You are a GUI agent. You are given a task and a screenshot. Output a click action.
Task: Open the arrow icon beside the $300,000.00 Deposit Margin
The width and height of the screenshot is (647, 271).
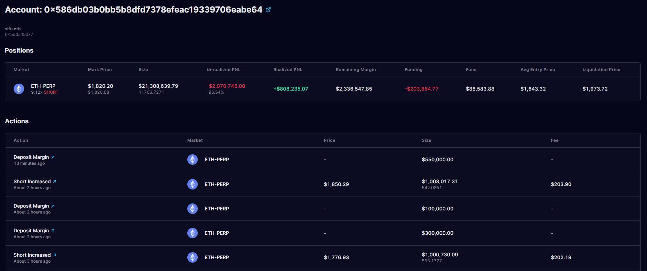(x=53, y=231)
